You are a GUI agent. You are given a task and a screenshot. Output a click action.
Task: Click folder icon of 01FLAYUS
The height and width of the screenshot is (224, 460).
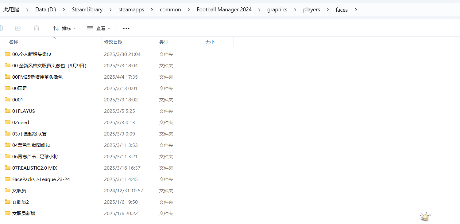pos(8,111)
